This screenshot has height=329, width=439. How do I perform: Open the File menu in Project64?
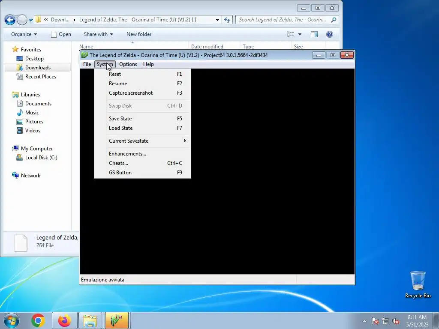pos(87,64)
